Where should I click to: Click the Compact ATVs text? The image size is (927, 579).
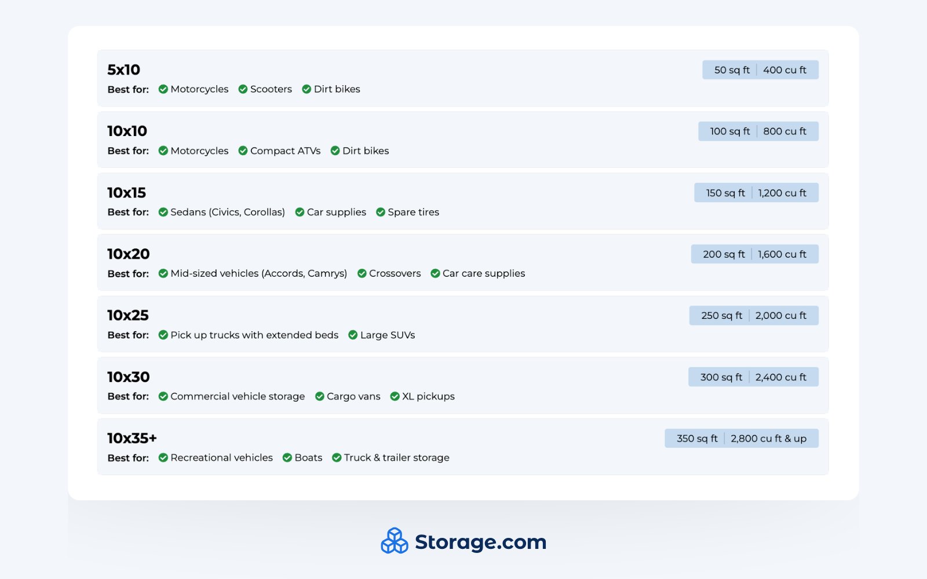[x=286, y=151]
